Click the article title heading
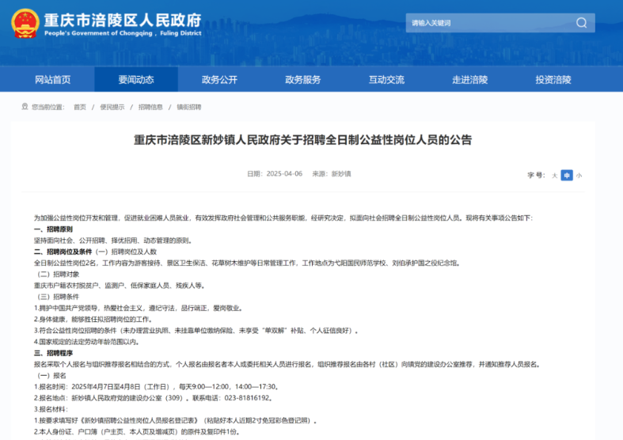This screenshot has height=440, width=623. point(302,140)
